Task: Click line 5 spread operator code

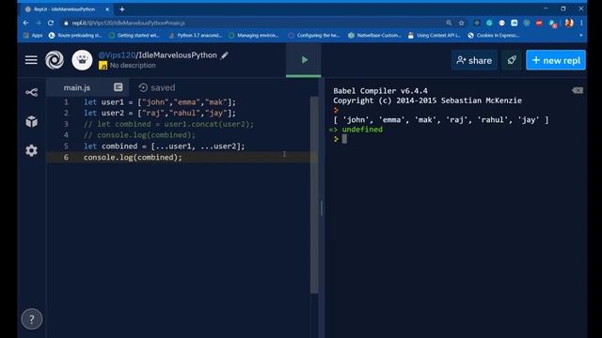Action: [x=165, y=146]
